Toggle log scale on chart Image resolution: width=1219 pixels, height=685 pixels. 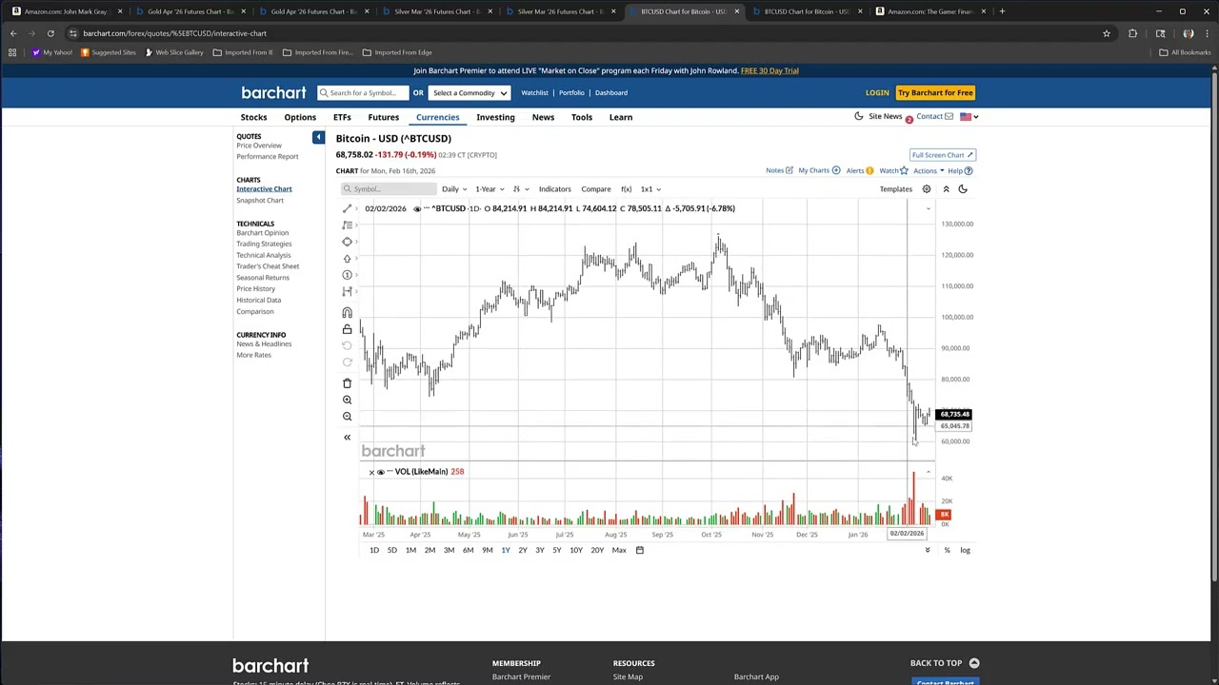pyautogui.click(x=965, y=550)
